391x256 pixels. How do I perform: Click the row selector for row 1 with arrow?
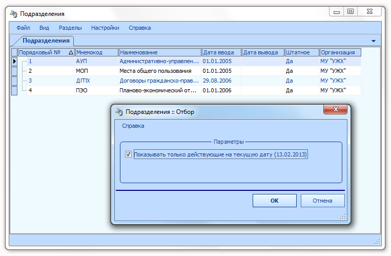coord(14,61)
